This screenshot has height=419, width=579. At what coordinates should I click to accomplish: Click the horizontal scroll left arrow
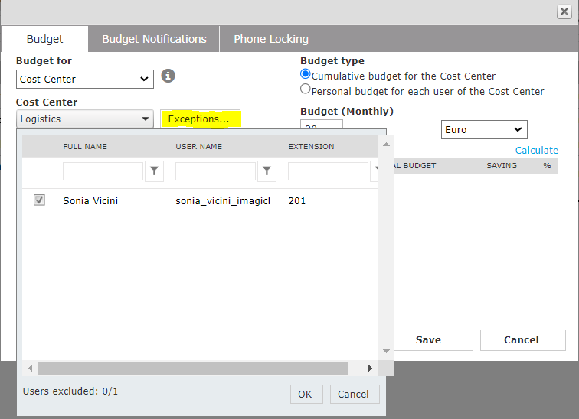coord(31,369)
